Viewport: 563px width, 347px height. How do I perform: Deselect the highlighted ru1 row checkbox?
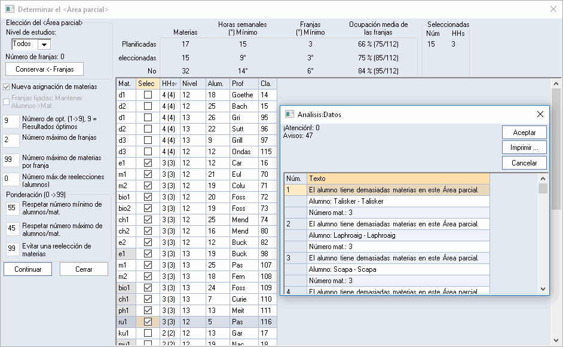pyautogui.click(x=148, y=322)
